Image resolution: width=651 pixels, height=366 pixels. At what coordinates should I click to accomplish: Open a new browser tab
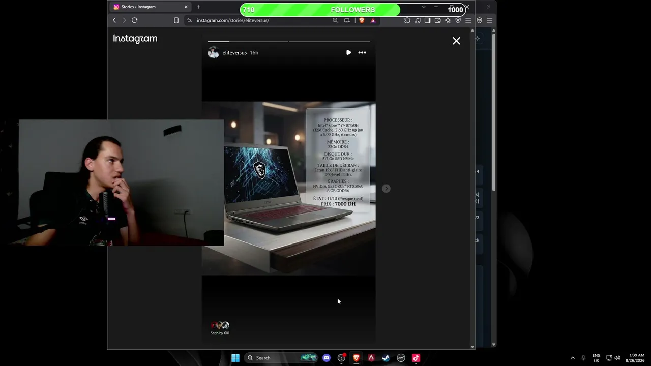coord(198,7)
